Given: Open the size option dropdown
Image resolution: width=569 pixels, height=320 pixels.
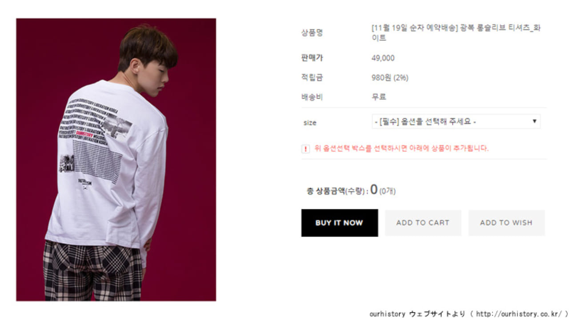Looking at the screenshot, I should click(x=456, y=121).
